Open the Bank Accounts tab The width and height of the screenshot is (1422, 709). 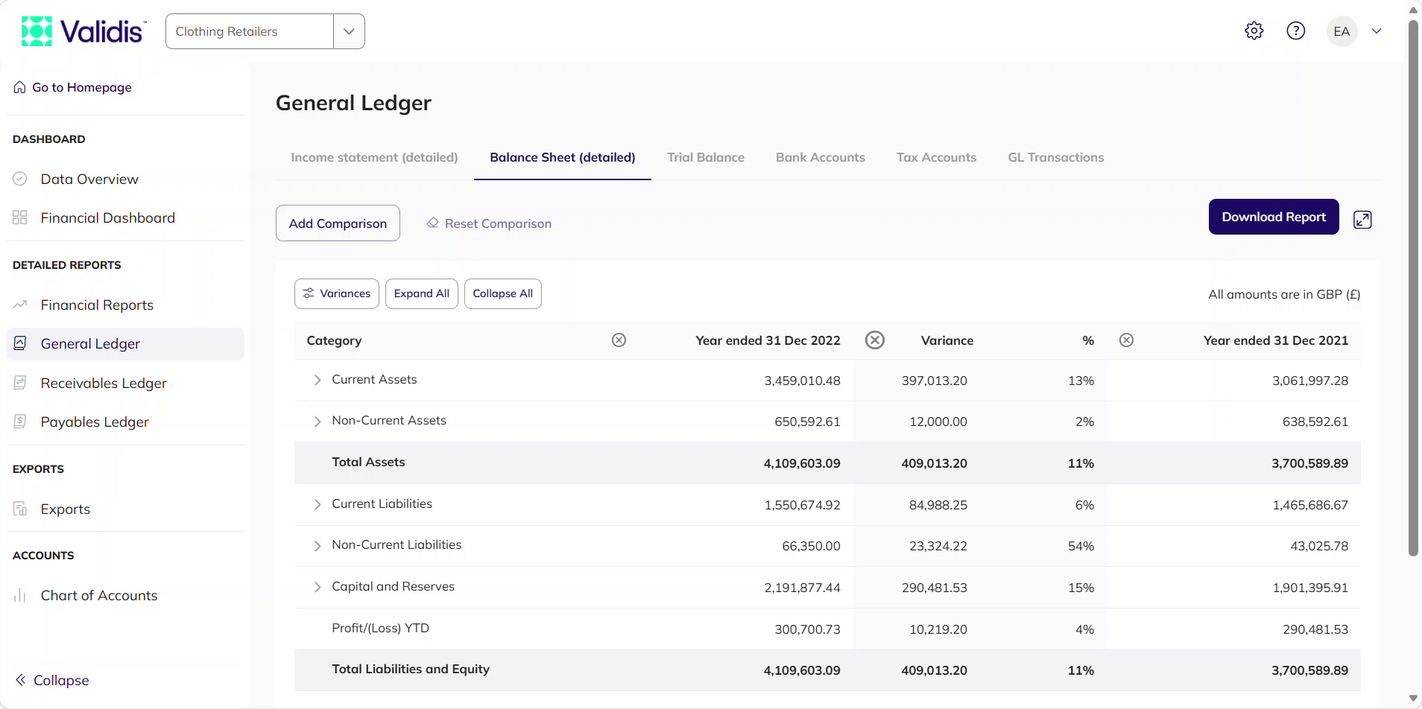click(821, 157)
